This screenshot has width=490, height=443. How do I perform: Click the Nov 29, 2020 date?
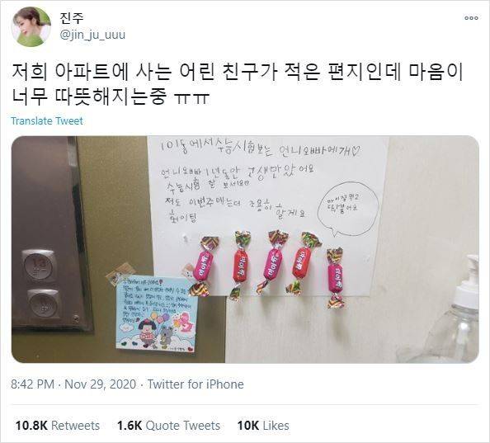pyautogui.click(x=100, y=384)
